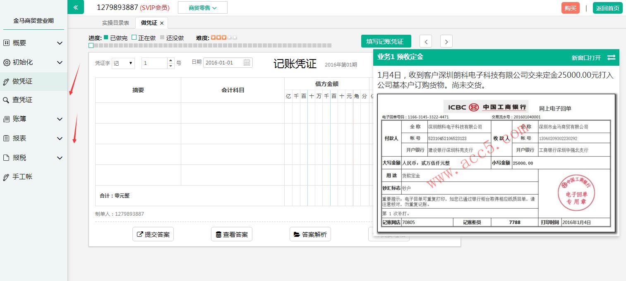Toggle the 已做完 progress legend checkbox
The image size is (626, 281).
coord(106,37)
